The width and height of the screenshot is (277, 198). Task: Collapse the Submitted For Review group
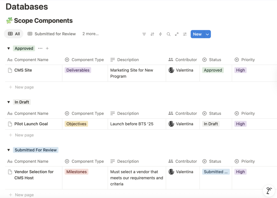coord(9,150)
